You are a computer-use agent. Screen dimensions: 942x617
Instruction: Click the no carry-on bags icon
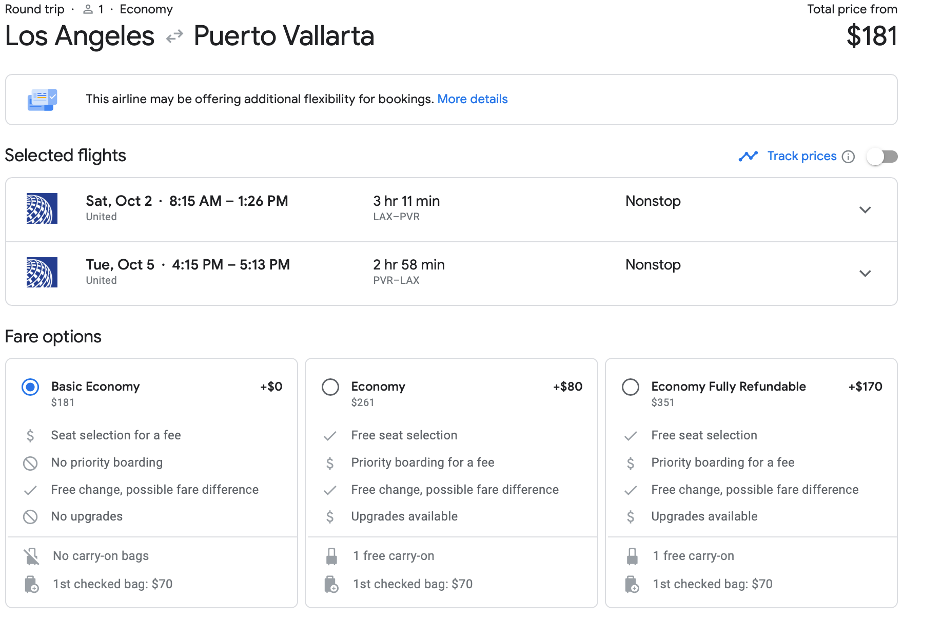click(31, 556)
